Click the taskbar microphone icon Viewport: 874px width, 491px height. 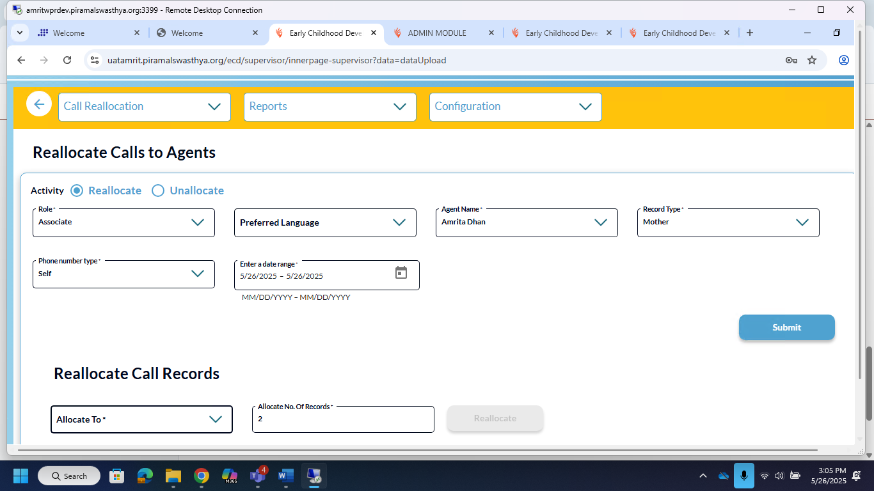click(743, 476)
